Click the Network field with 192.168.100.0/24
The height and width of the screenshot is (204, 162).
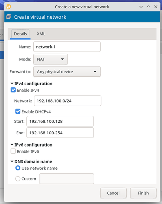pos(67,101)
